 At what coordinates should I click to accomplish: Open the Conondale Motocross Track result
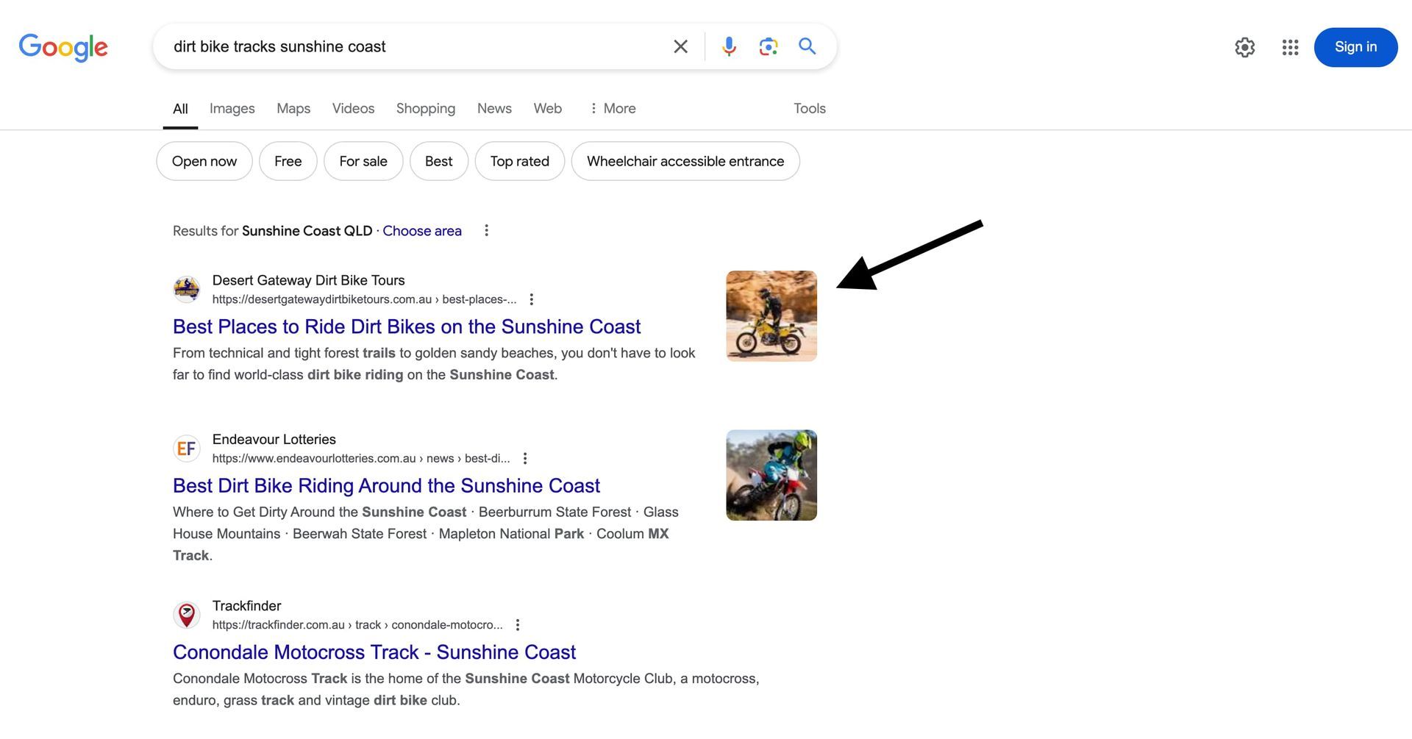coord(374,652)
